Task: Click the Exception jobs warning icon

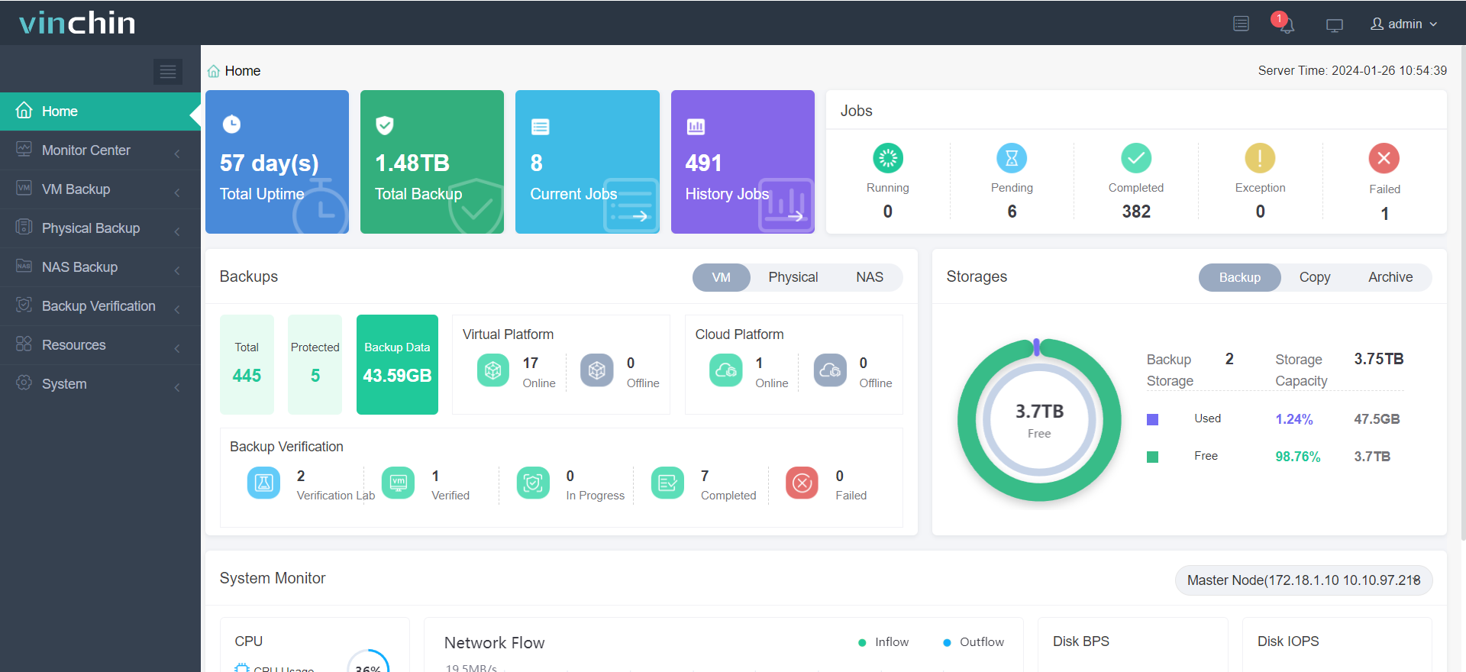Action: [x=1260, y=158]
